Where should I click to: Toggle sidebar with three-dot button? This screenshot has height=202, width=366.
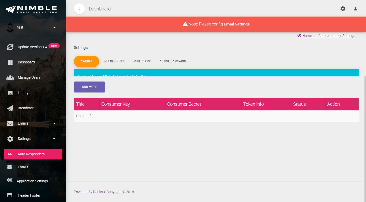point(79,9)
